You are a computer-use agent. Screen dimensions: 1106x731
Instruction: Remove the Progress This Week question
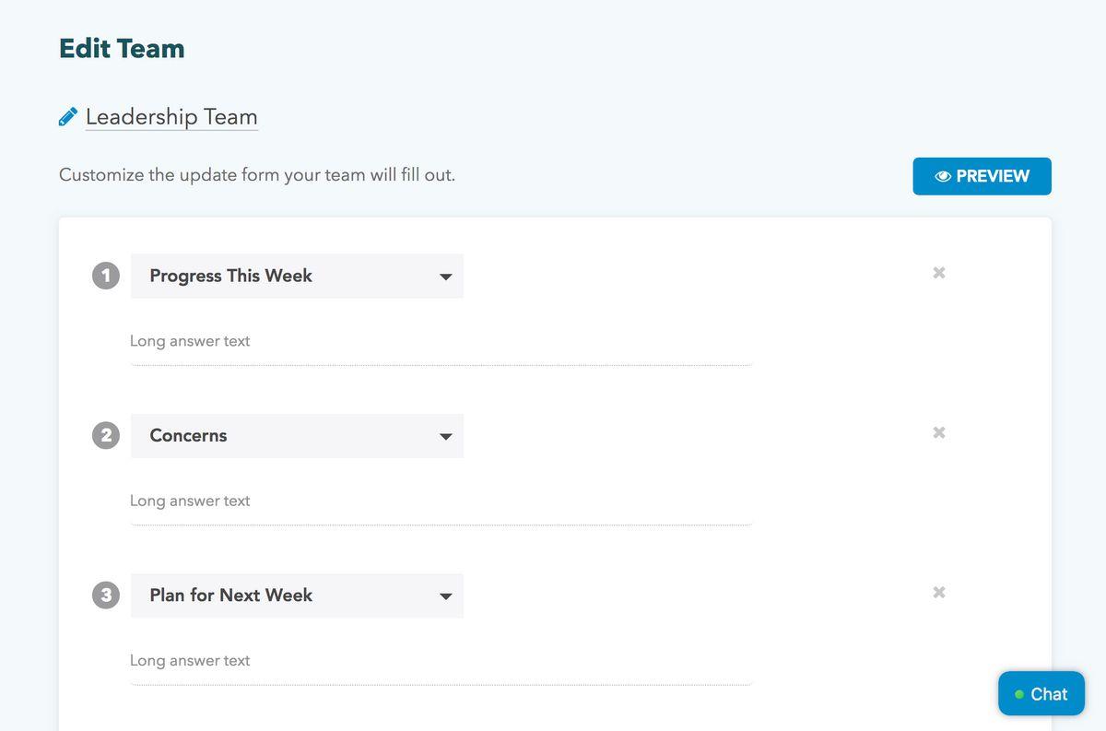tap(938, 273)
